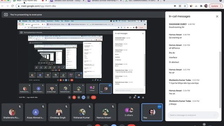Click the camera access icon in address bar
The width and height of the screenshot is (224, 126).
click(x=175, y=6)
